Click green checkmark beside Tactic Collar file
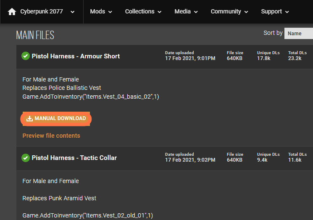 tap(26, 158)
